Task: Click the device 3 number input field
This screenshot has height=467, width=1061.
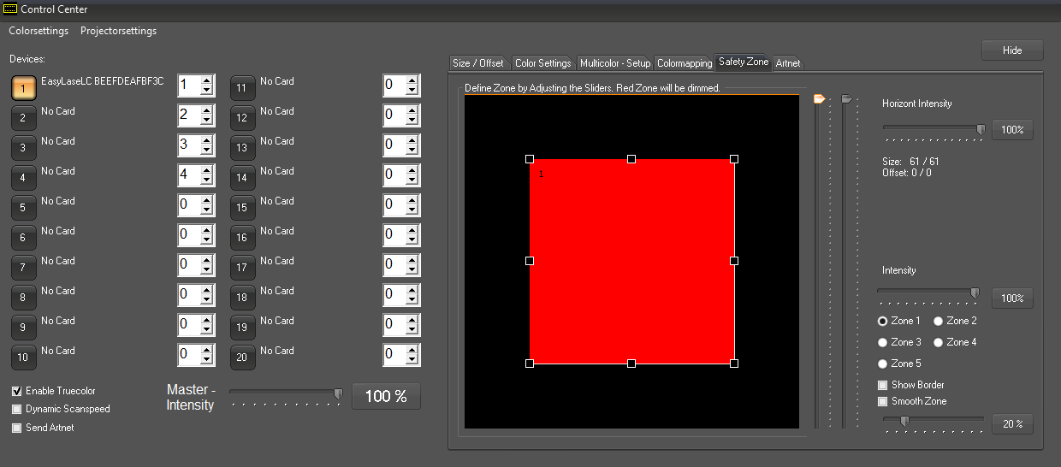Action: tap(188, 145)
